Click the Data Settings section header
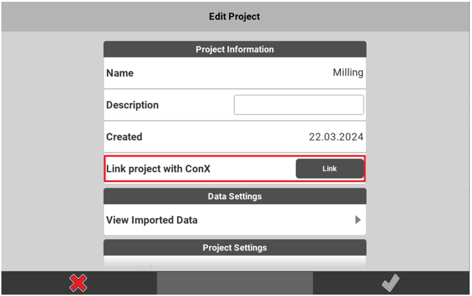Screen dimensions: 472x296 point(235,196)
